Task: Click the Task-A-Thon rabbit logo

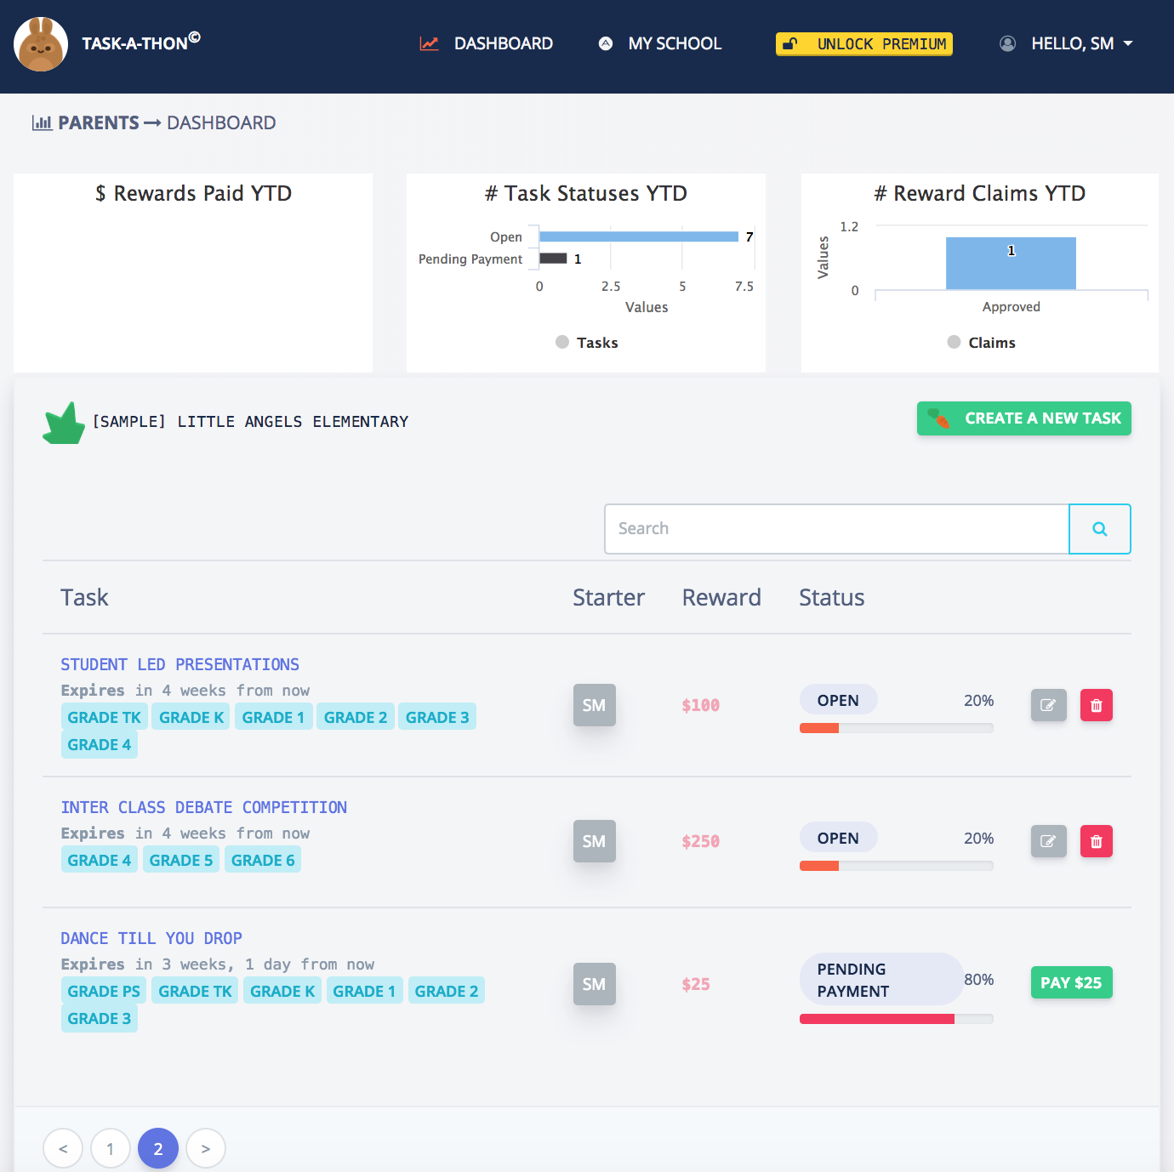Action: pyautogui.click(x=41, y=44)
